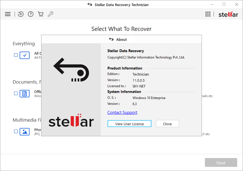
Task: Click the large recovery arrow logo in About
Action: 71,70
